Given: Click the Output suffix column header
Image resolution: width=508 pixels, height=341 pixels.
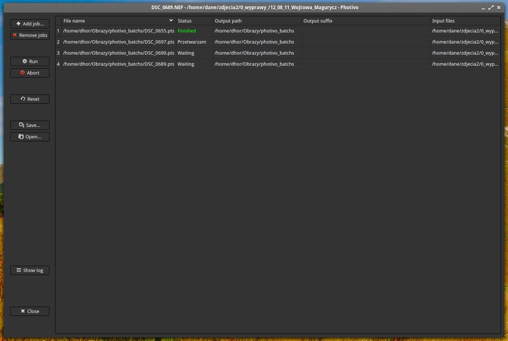Looking at the screenshot, I should pos(366,21).
